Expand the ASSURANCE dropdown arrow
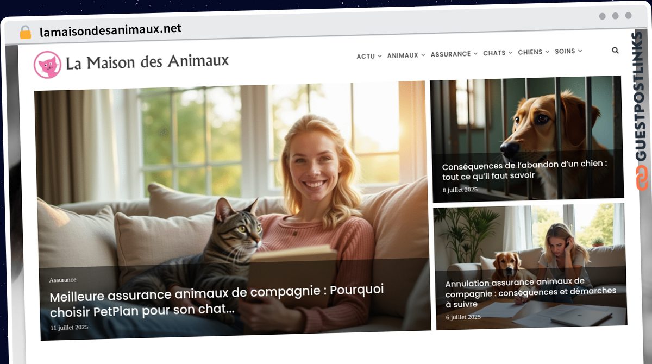Screen dimensions: 652x364 click(x=475, y=54)
